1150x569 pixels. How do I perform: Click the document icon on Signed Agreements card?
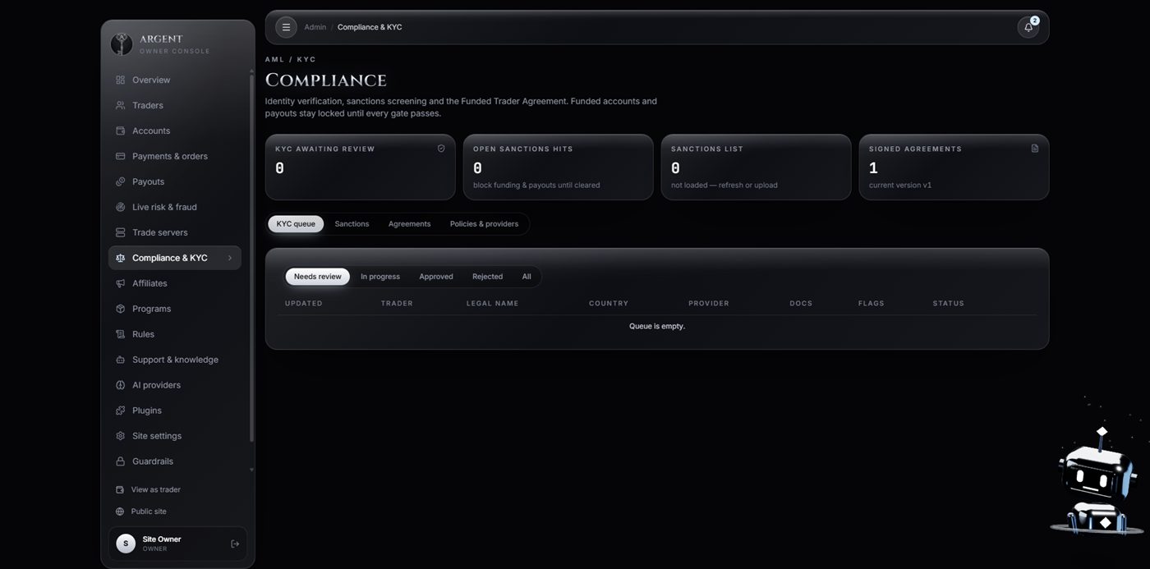1035,149
